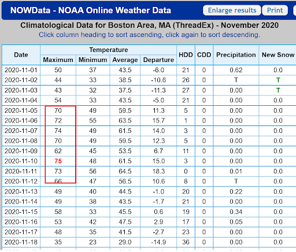296x252 pixels.
Task: Click maximum 73 in the 2020-11-11 row
Action: pyautogui.click(x=58, y=171)
